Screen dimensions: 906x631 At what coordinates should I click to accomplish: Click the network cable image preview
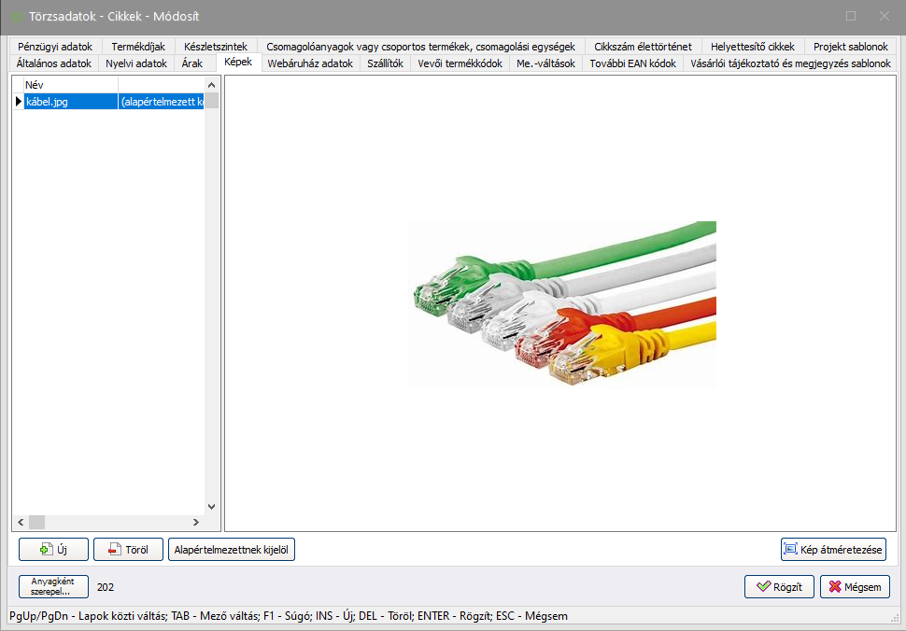[x=562, y=303]
